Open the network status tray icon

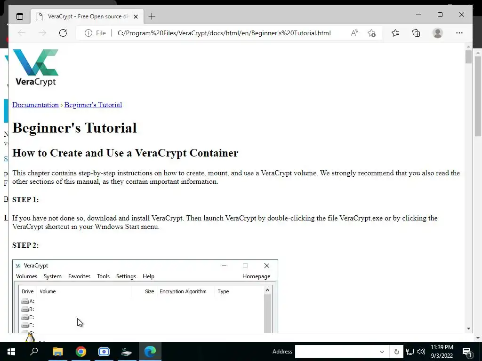[x=410, y=352]
